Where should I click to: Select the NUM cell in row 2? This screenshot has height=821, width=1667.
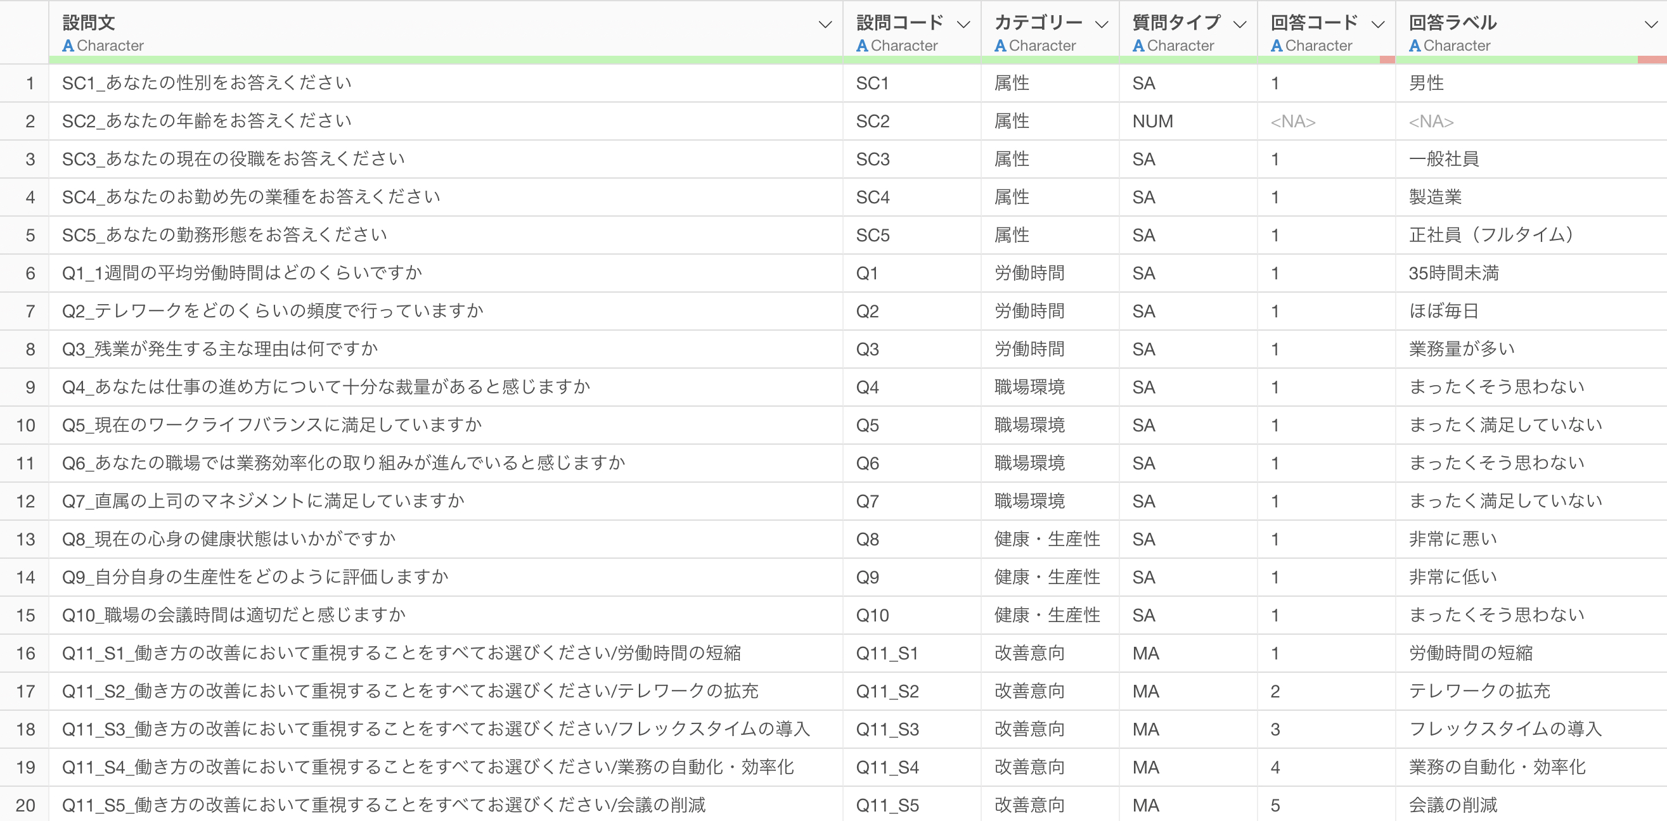[1152, 122]
